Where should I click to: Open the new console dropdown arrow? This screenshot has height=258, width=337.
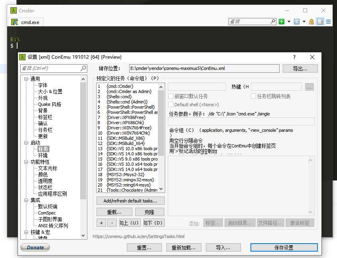click(x=289, y=22)
